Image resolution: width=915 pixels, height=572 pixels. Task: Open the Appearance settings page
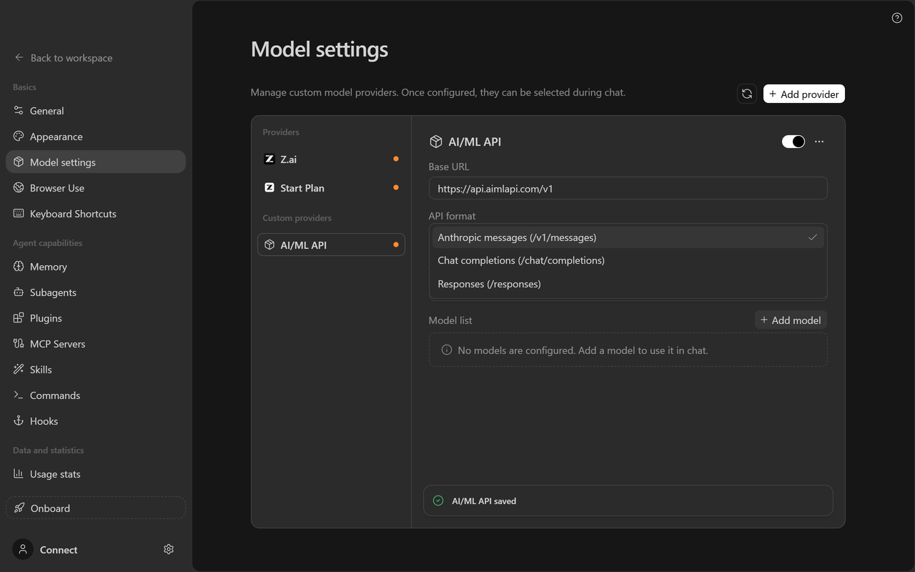pos(96,137)
